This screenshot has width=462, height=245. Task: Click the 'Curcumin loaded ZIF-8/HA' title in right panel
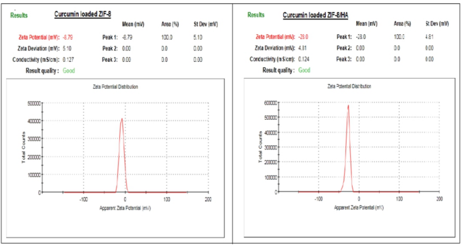pos(316,15)
